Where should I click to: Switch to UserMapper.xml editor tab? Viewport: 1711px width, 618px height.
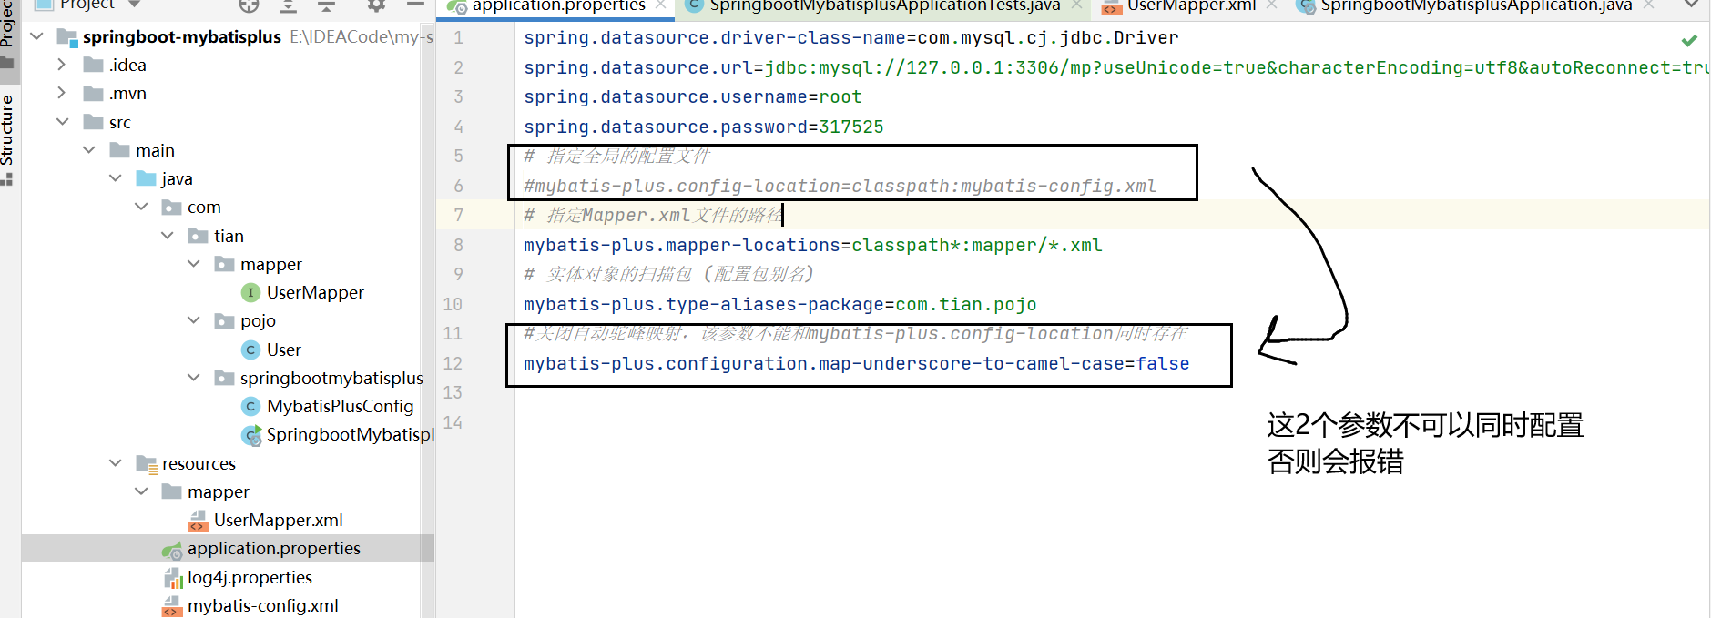pyautogui.click(x=1191, y=5)
